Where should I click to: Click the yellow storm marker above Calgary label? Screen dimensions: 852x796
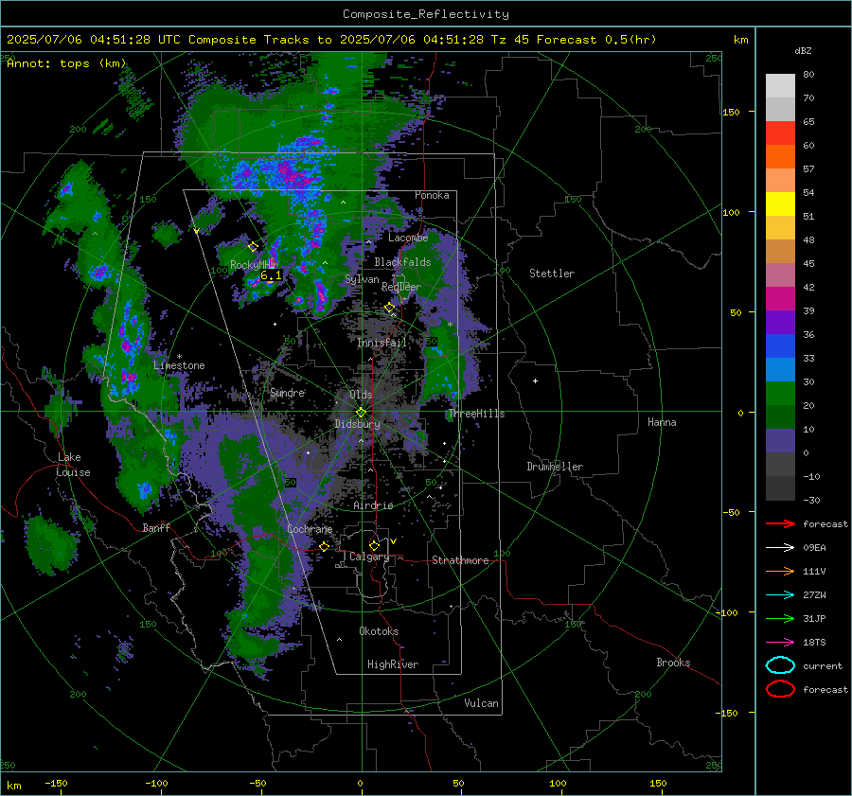click(x=374, y=545)
